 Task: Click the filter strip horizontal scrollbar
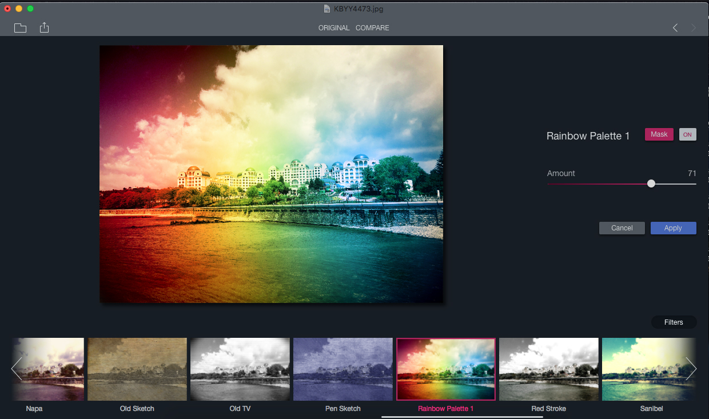(x=462, y=417)
